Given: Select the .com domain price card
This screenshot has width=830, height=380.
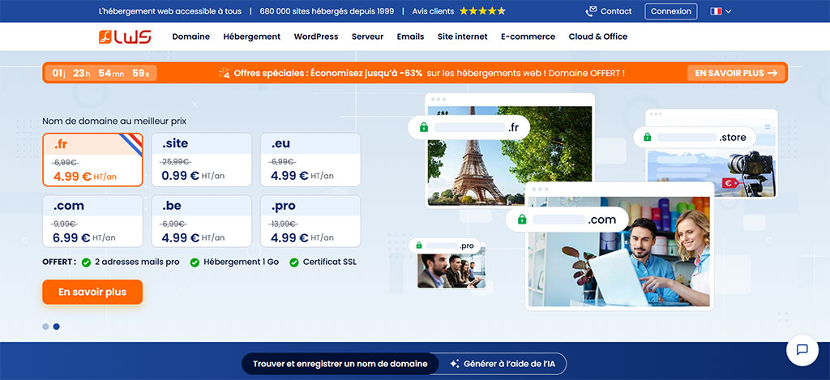Looking at the screenshot, I should (x=92, y=221).
